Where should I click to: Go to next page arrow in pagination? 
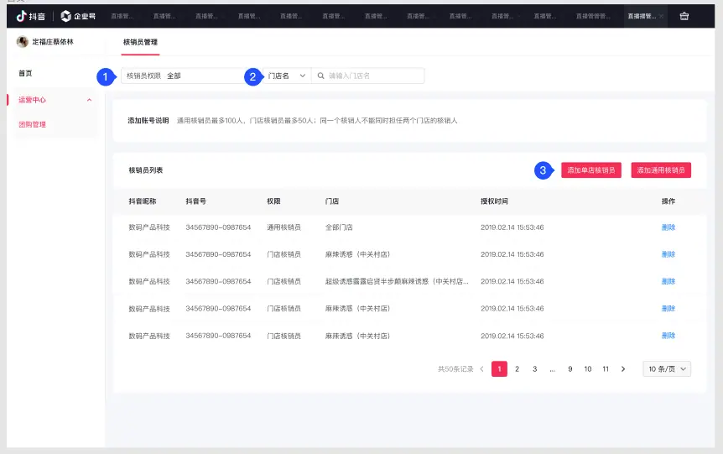623,369
